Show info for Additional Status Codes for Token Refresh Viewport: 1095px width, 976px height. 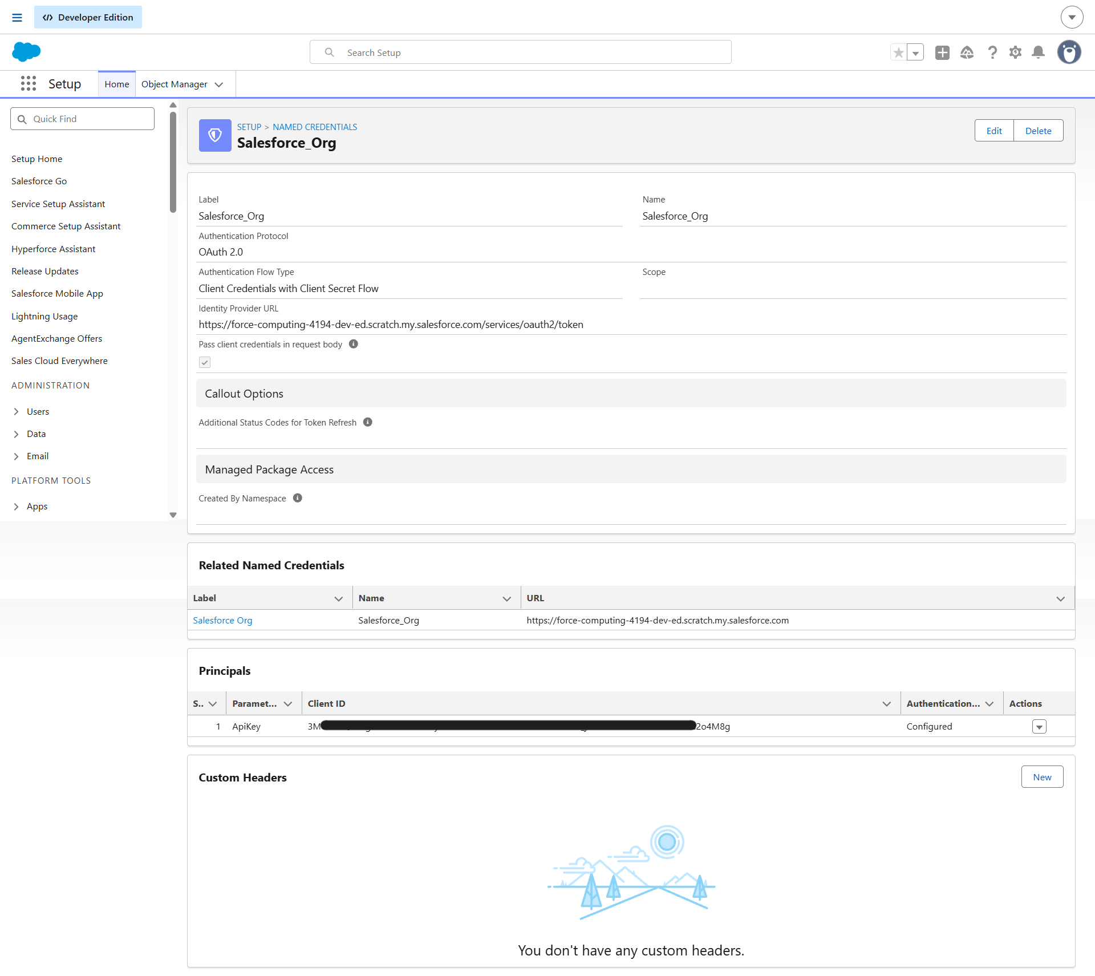coord(368,422)
